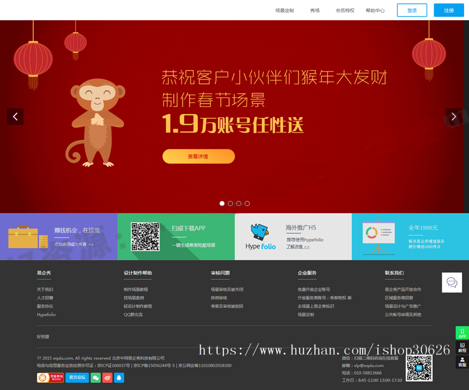Click the WeChat icon in the footer
The height and width of the screenshot is (390, 469).
click(x=95, y=377)
